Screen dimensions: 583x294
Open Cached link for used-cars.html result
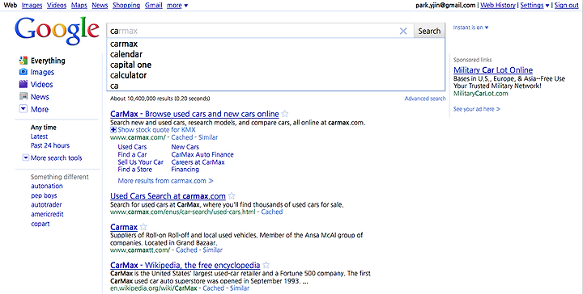click(x=272, y=212)
